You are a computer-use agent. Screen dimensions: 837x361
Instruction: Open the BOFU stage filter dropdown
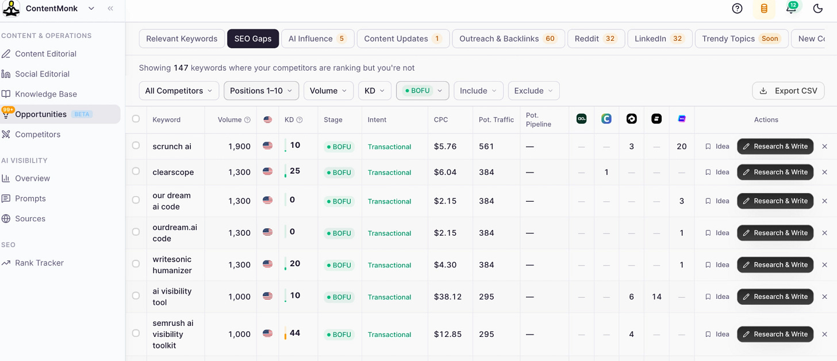click(423, 91)
